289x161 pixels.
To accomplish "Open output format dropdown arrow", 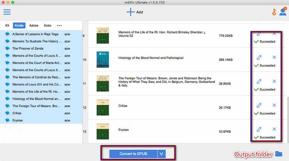I will pos(161,154).
